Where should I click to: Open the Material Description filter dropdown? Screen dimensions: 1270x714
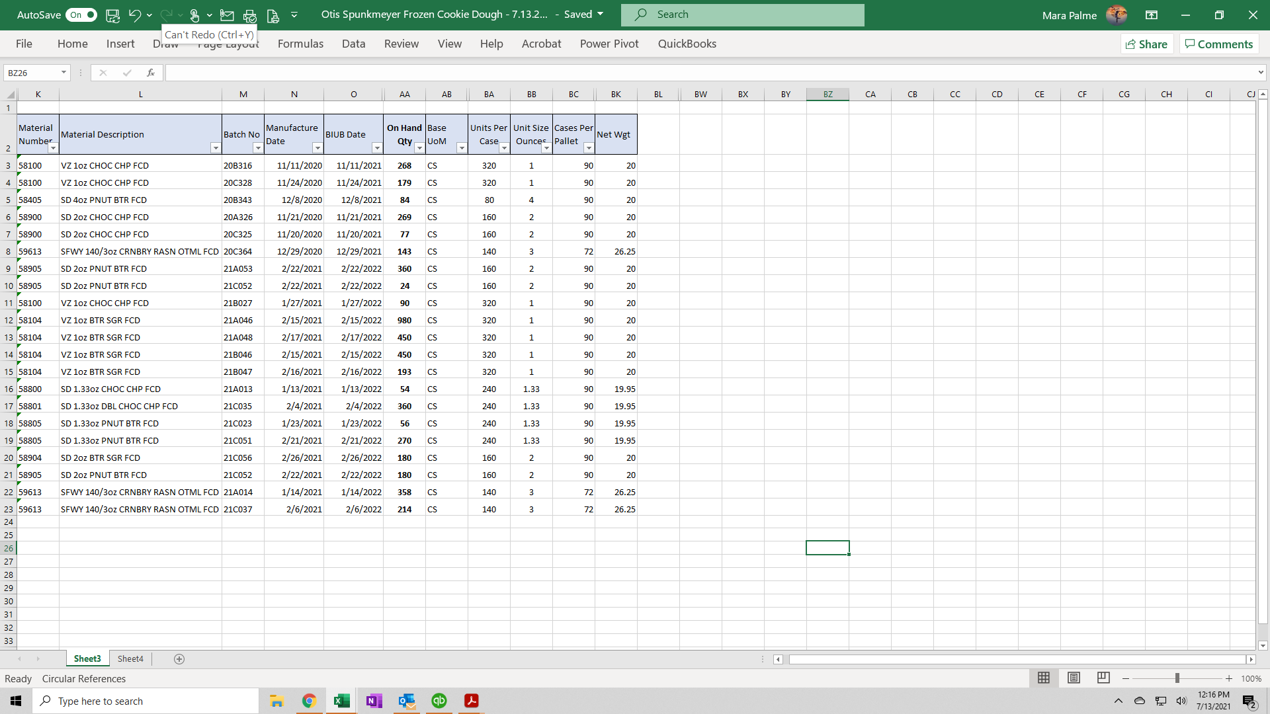216,148
